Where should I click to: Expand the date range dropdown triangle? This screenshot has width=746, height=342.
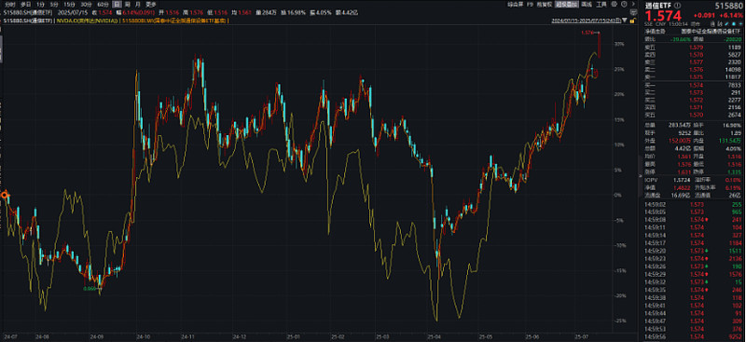coord(624,21)
